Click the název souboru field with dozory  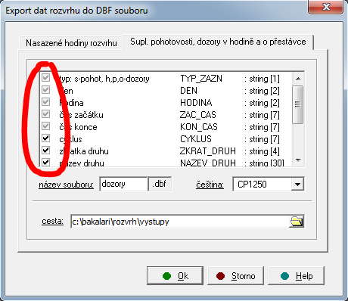123,185
